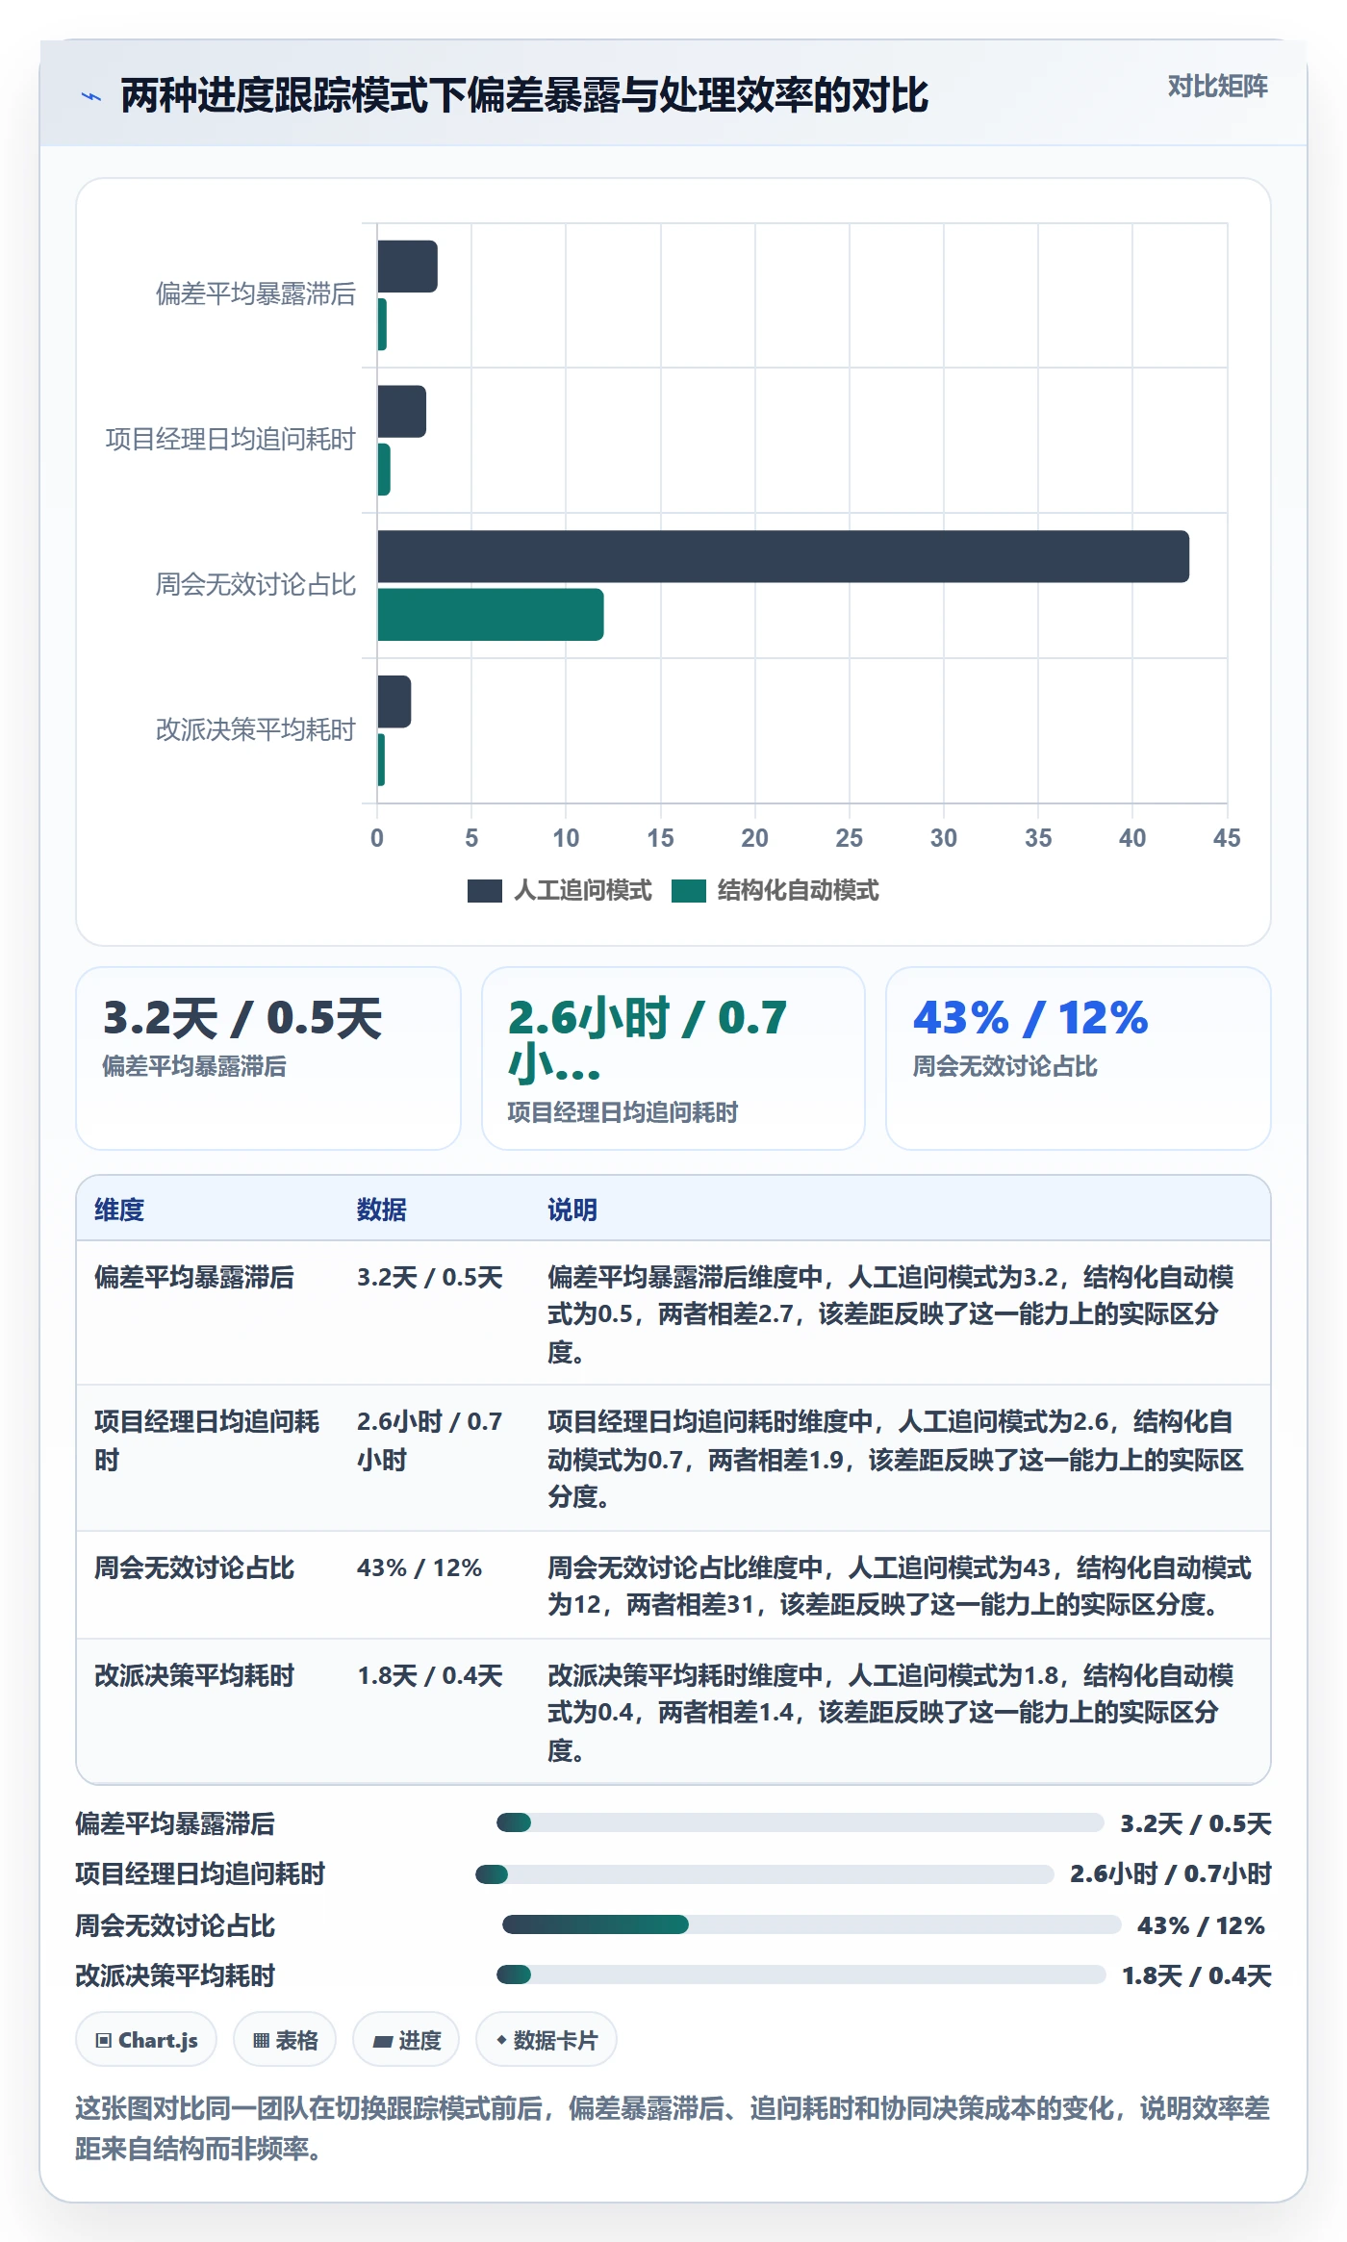The width and height of the screenshot is (1347, 2242).
Task: Click the green 周会无效讨论占比 chart bar
Action: click(x=491, y=615)
